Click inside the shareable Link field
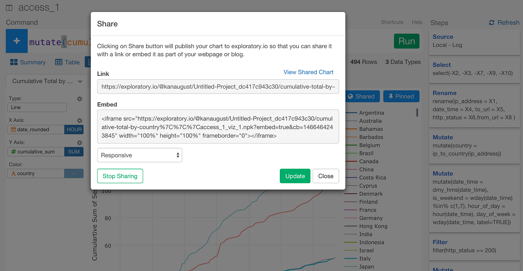 click(x=218, y=86)
